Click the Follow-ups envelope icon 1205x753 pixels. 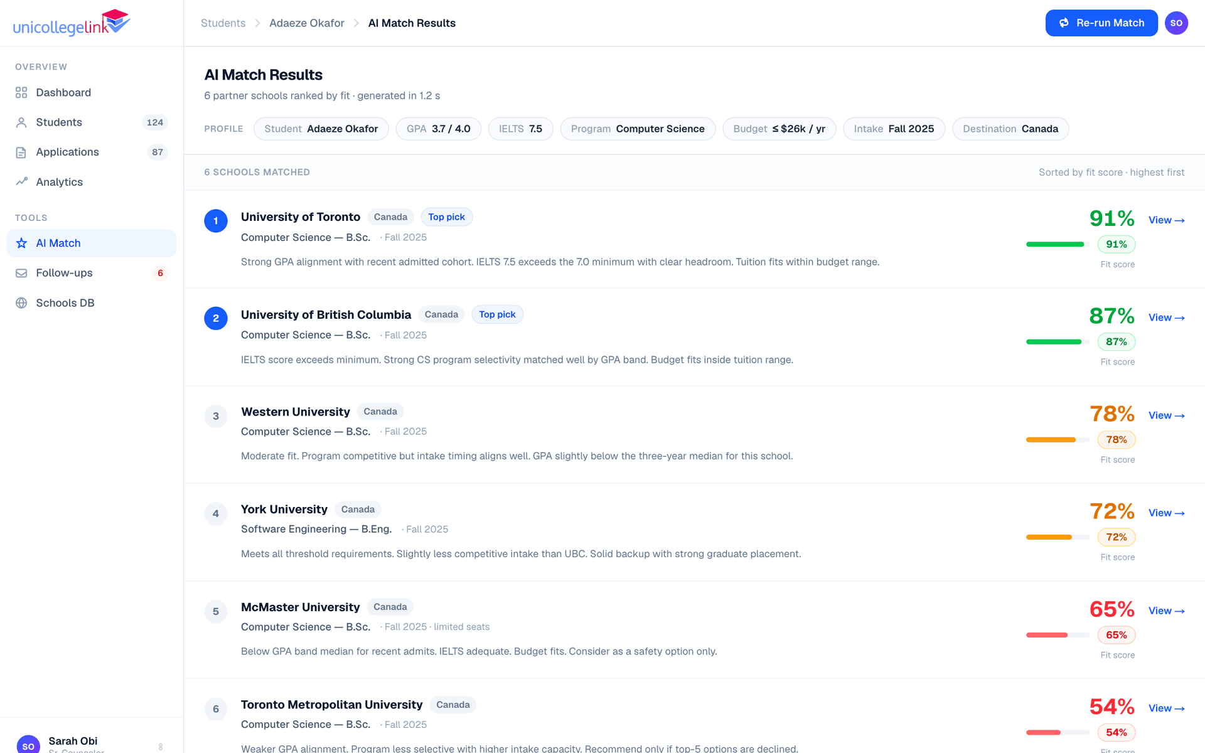point(21,273)
